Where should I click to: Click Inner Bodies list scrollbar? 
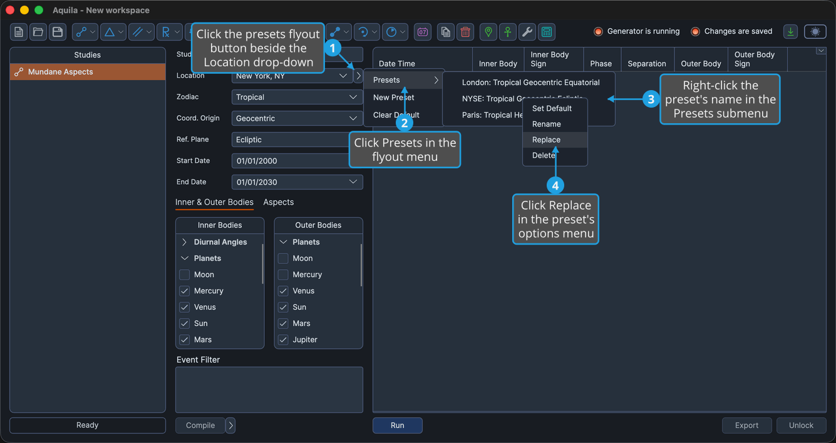point(262,265)
